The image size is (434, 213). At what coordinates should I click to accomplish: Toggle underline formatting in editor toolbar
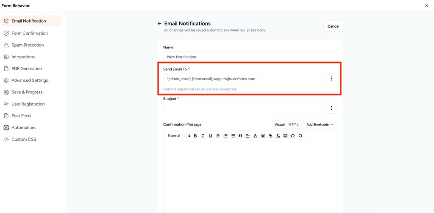[210, 136]
